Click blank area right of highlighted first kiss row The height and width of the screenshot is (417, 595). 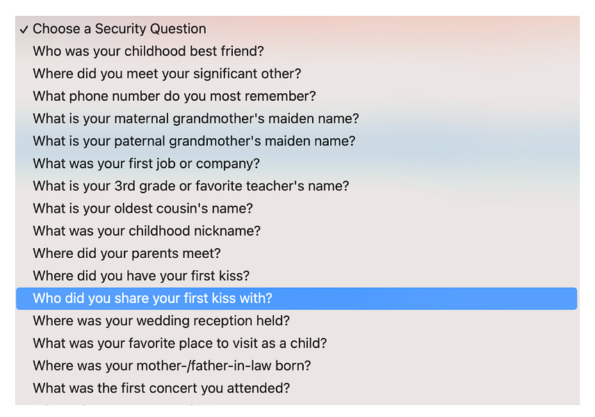[x=425, y=298]
